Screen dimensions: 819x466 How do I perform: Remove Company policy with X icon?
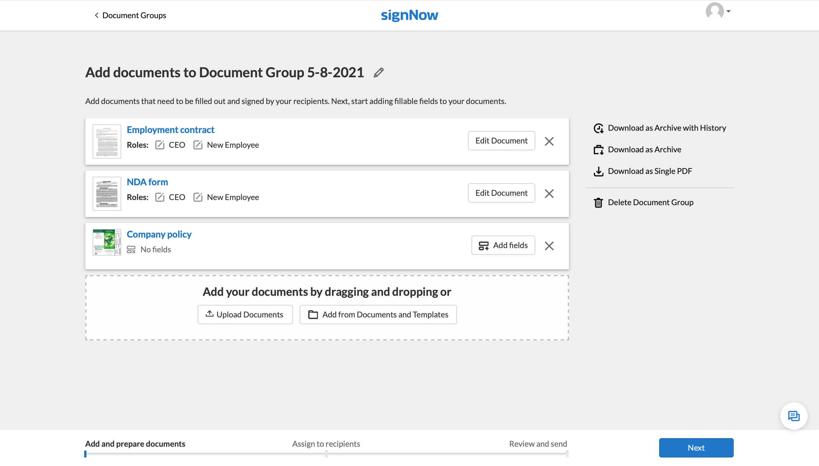pyautogui.click(x=549, y=246)
